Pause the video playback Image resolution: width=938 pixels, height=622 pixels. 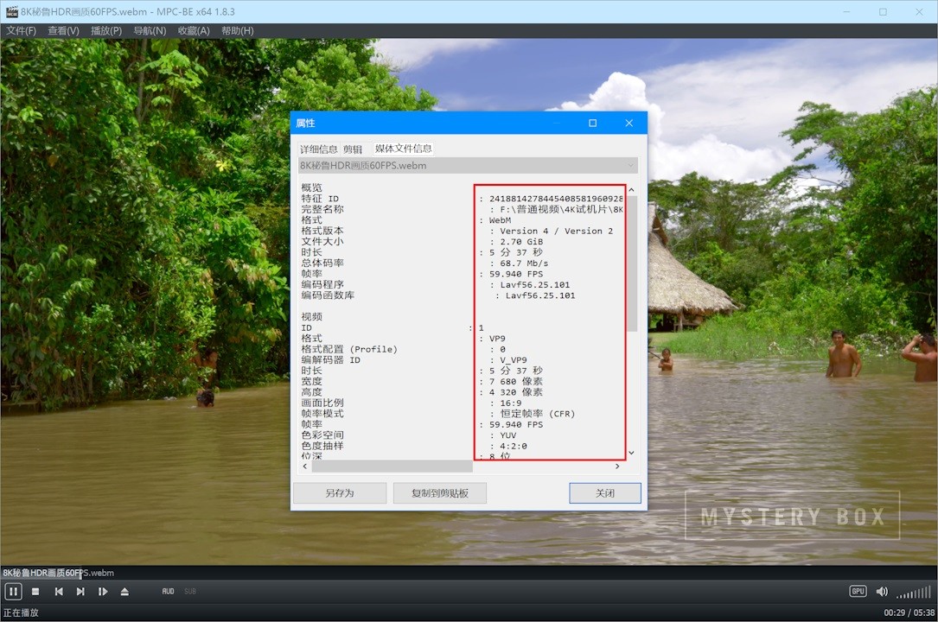(x=13, y=592)
